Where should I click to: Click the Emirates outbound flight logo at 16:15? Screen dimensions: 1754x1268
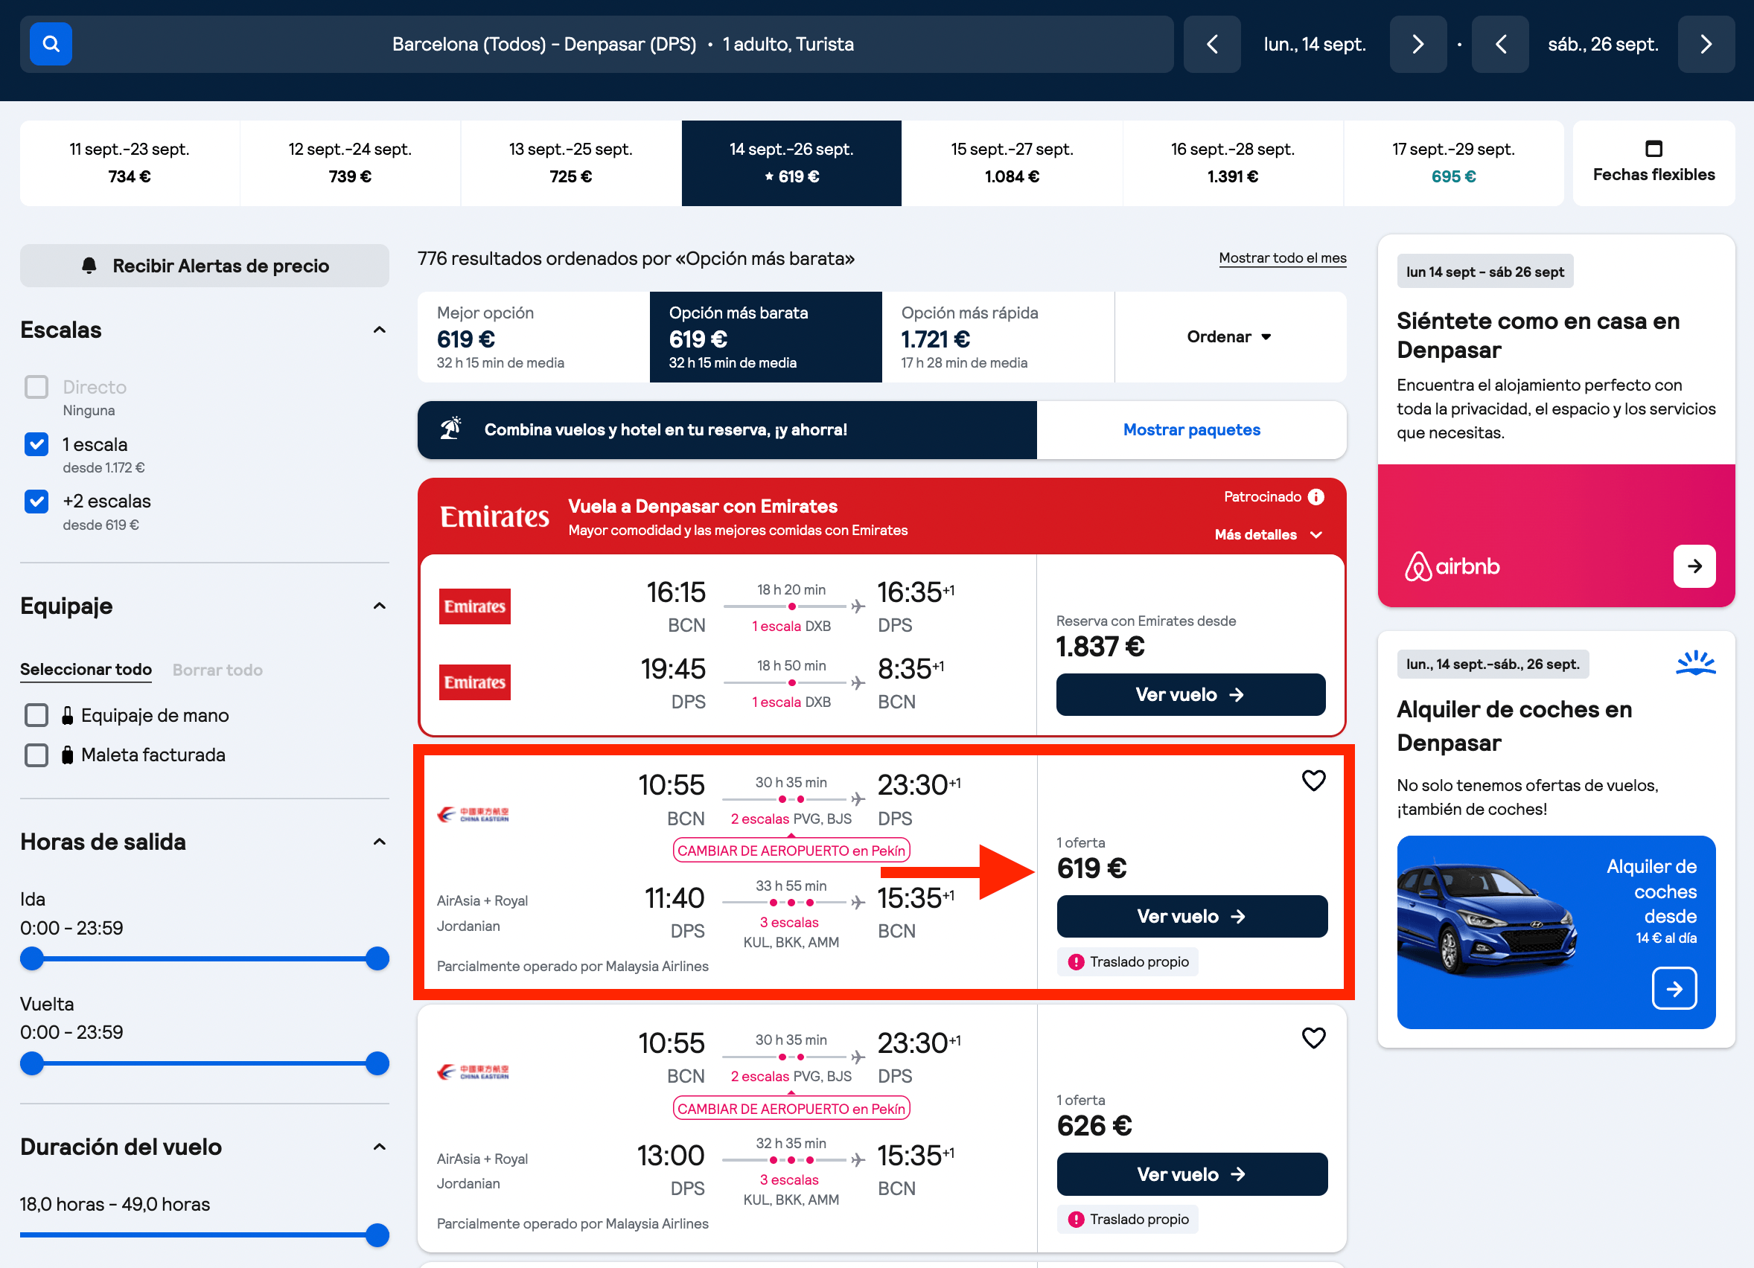click(475, 606)
